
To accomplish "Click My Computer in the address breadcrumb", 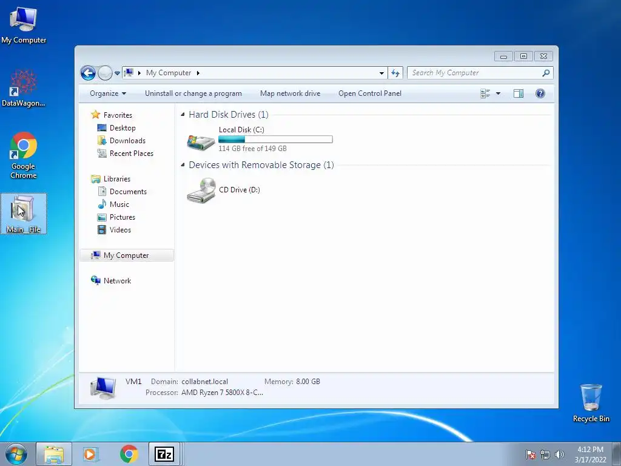I will [x=169, y=73].
